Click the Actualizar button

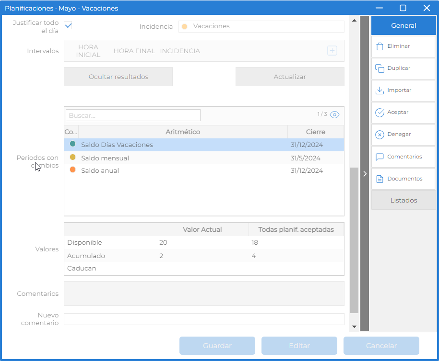pos(290,77)
